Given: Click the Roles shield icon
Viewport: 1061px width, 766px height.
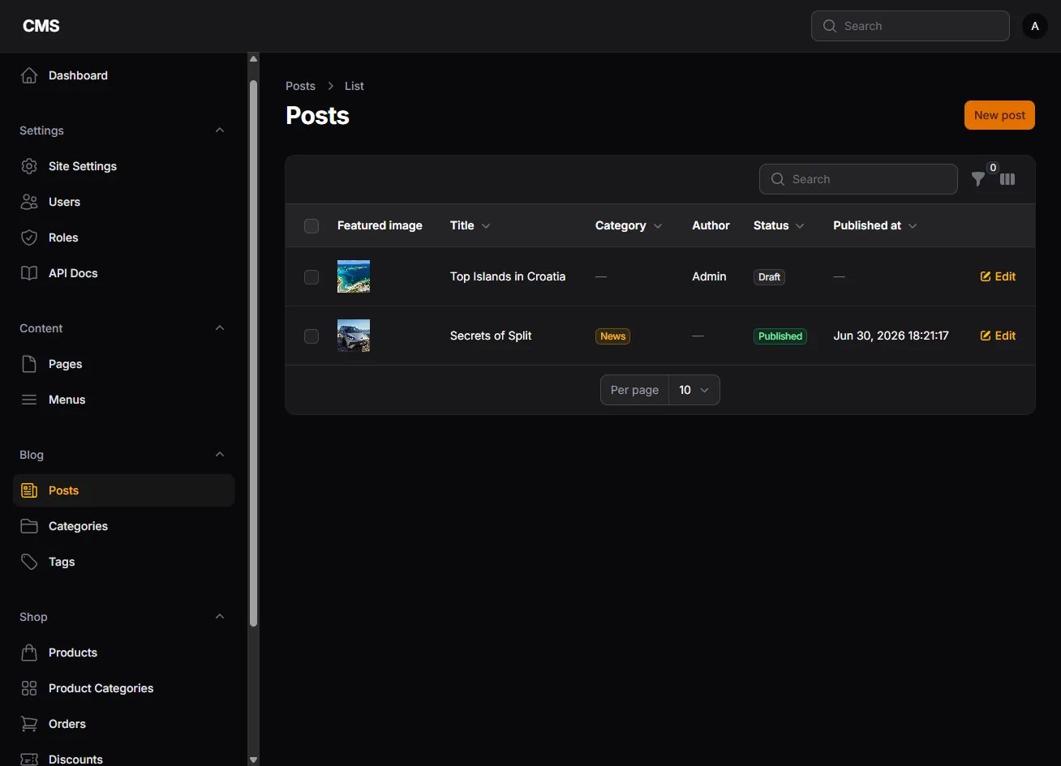Looking at the screenshot, I should click(x=29, y=238).
